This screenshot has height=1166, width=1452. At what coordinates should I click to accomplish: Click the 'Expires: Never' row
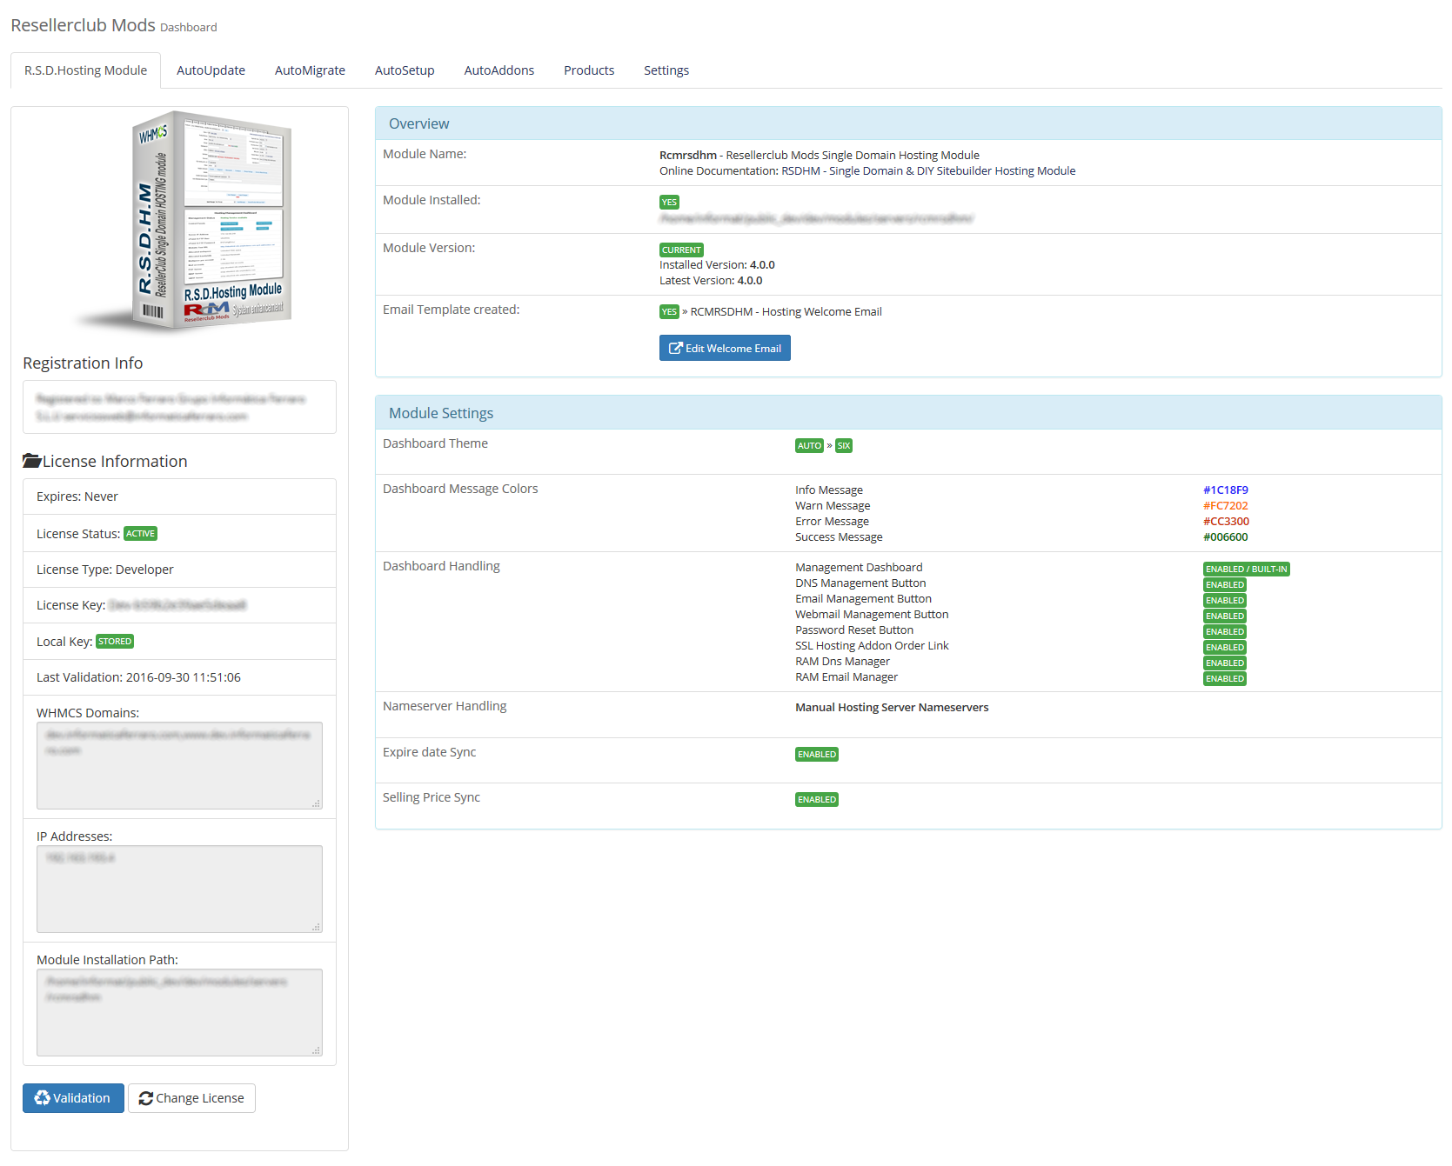coord(179,496)
